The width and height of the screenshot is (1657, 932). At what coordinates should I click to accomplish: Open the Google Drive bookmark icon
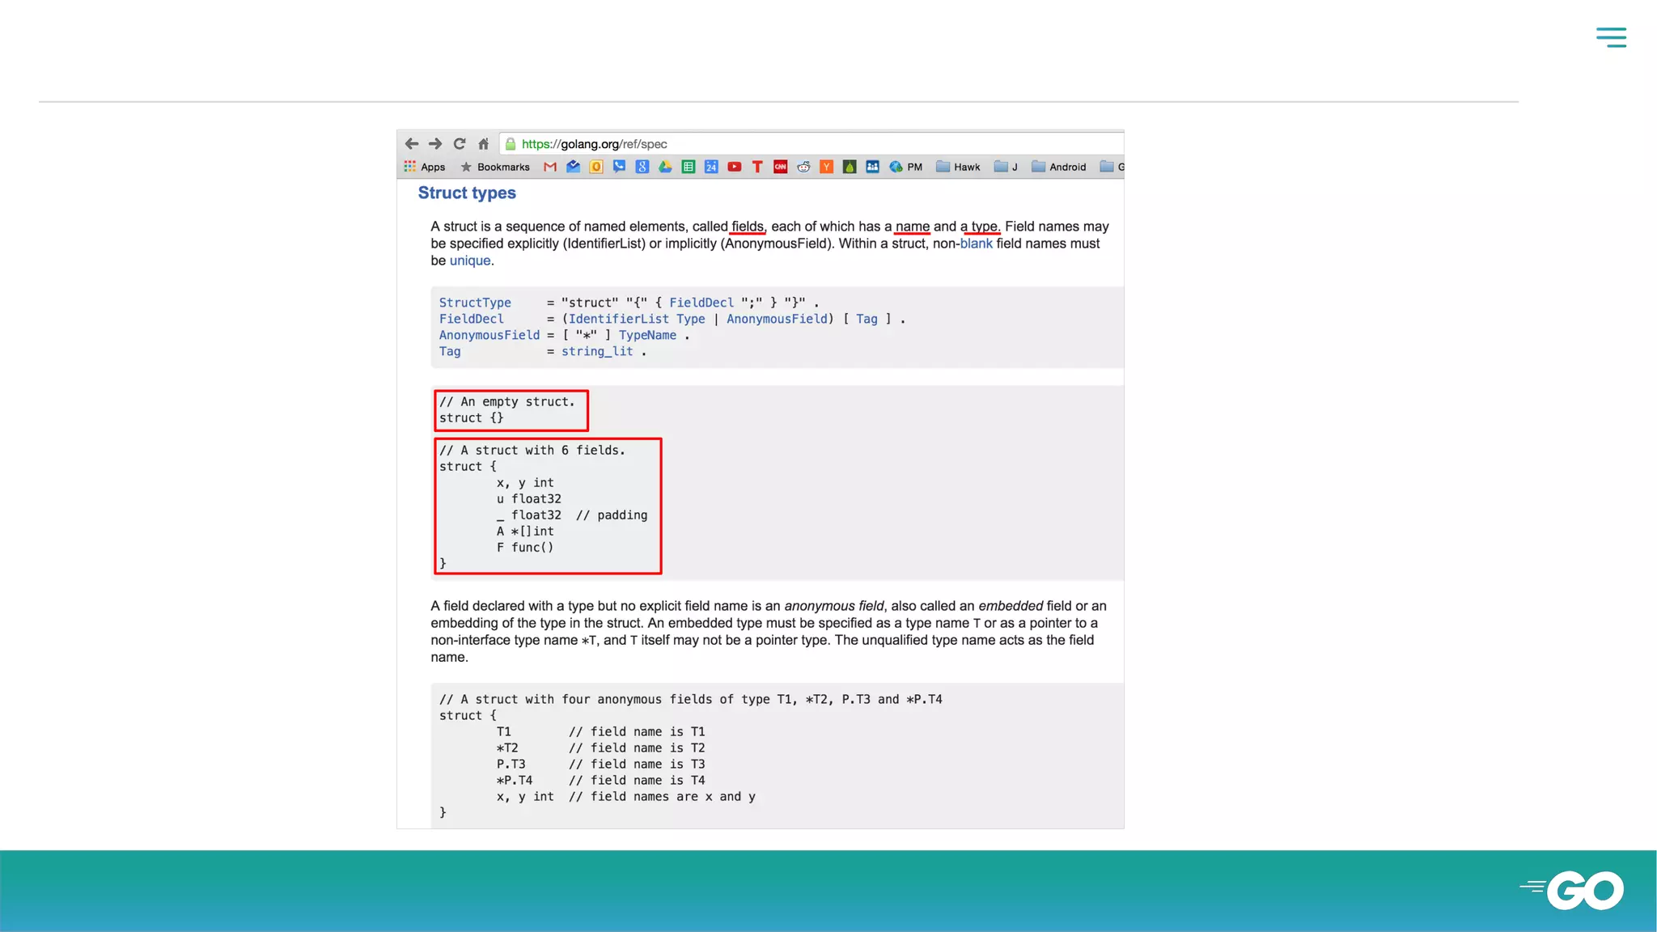[665, 167]
